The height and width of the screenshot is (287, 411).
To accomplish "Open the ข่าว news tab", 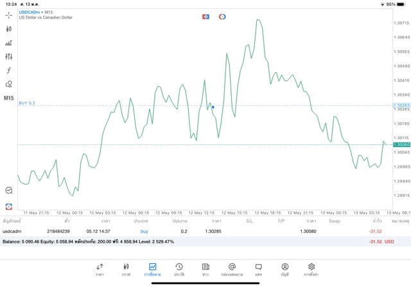I will click(205, 269).
